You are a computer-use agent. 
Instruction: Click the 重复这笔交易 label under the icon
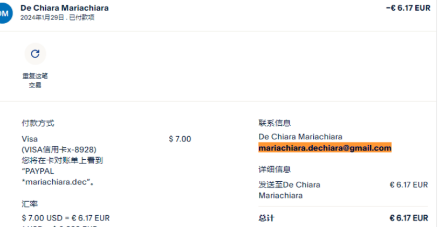(35, 80)
